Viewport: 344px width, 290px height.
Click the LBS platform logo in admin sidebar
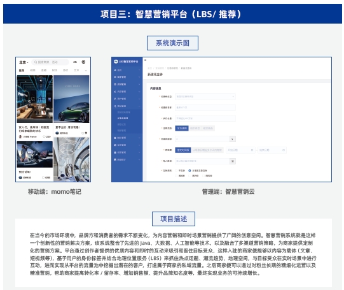pyautogui.click(x=116, y=62)
